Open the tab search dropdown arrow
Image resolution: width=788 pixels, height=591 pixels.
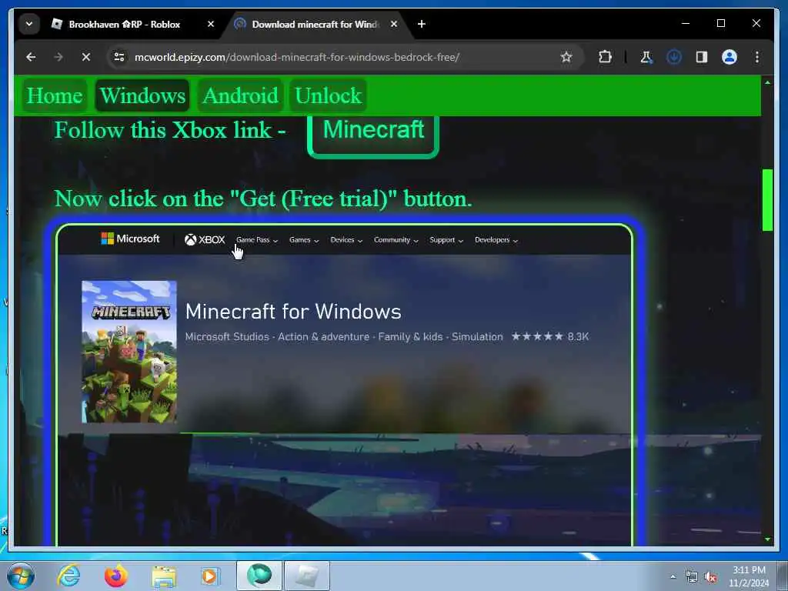pyautogui.click(x=29, y=24)
